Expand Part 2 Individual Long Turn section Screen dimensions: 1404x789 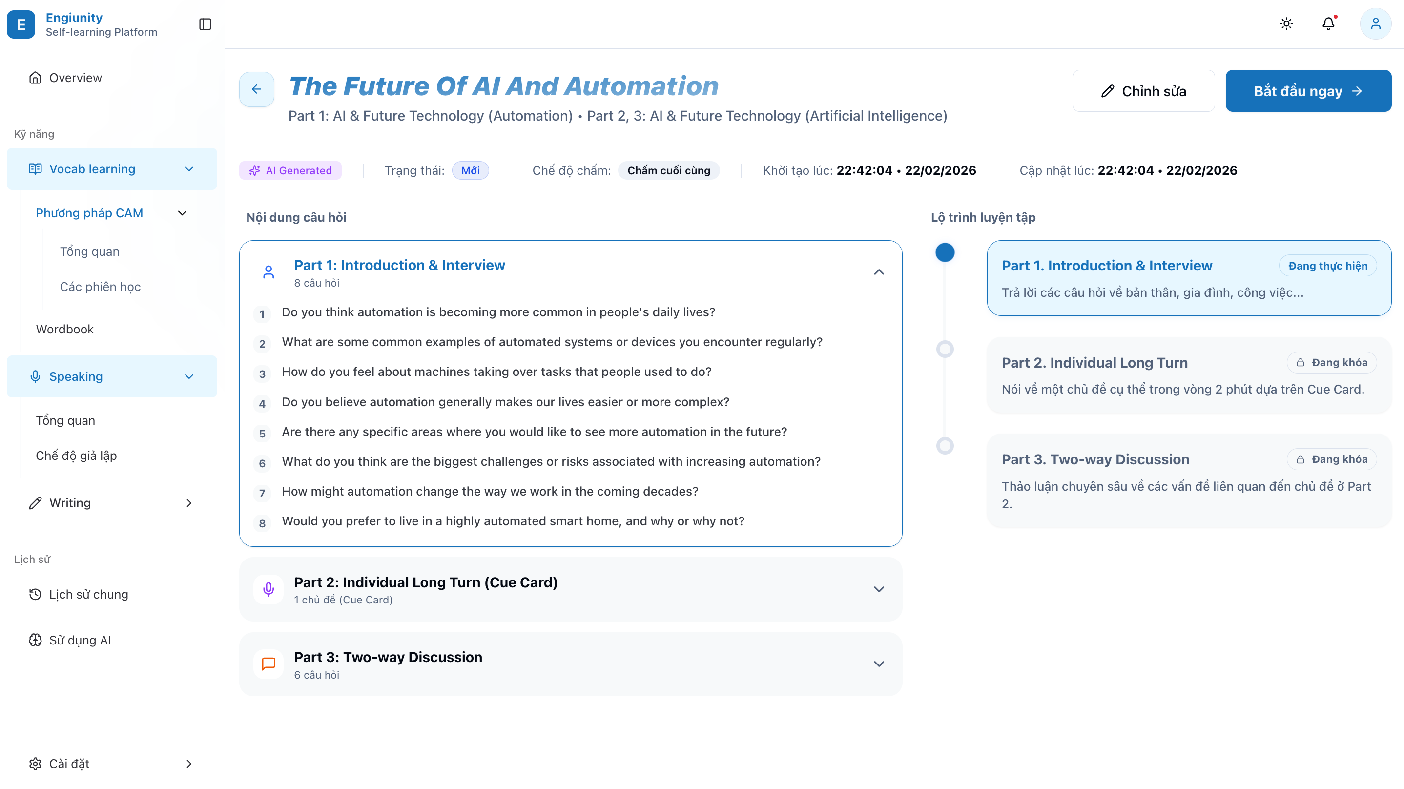coord(879,589)
